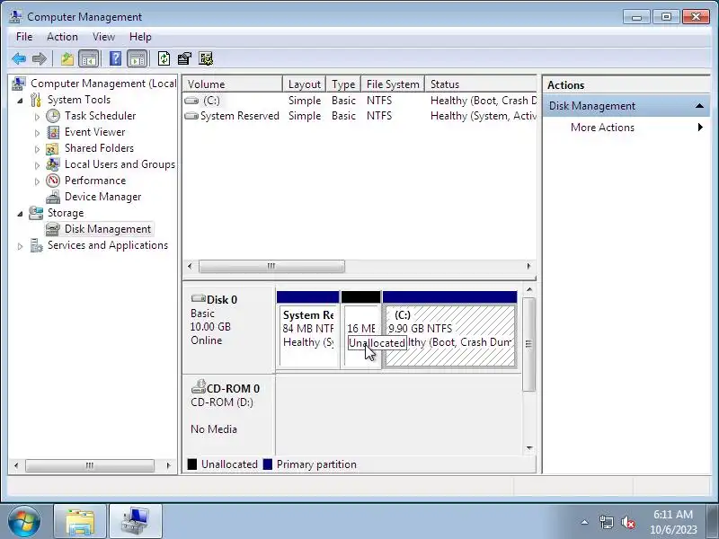Click the Disk 0 label box
Screen dimensions: 719x539
pyautogui.click(x=229, y=329)
